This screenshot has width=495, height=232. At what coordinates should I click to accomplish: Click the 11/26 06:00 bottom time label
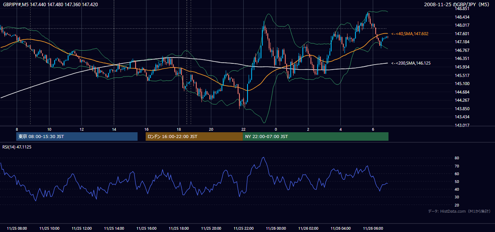[373, 229]
